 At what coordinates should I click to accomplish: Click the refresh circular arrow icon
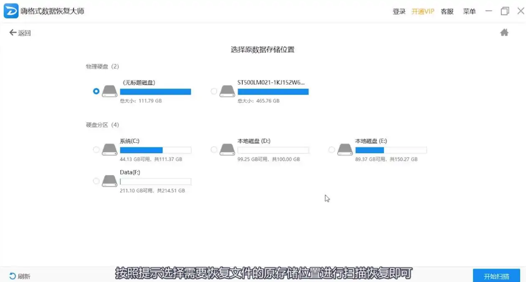(12, 276)
